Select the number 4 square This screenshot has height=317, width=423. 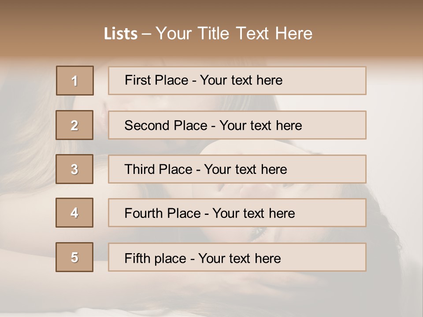click(74, 213)
